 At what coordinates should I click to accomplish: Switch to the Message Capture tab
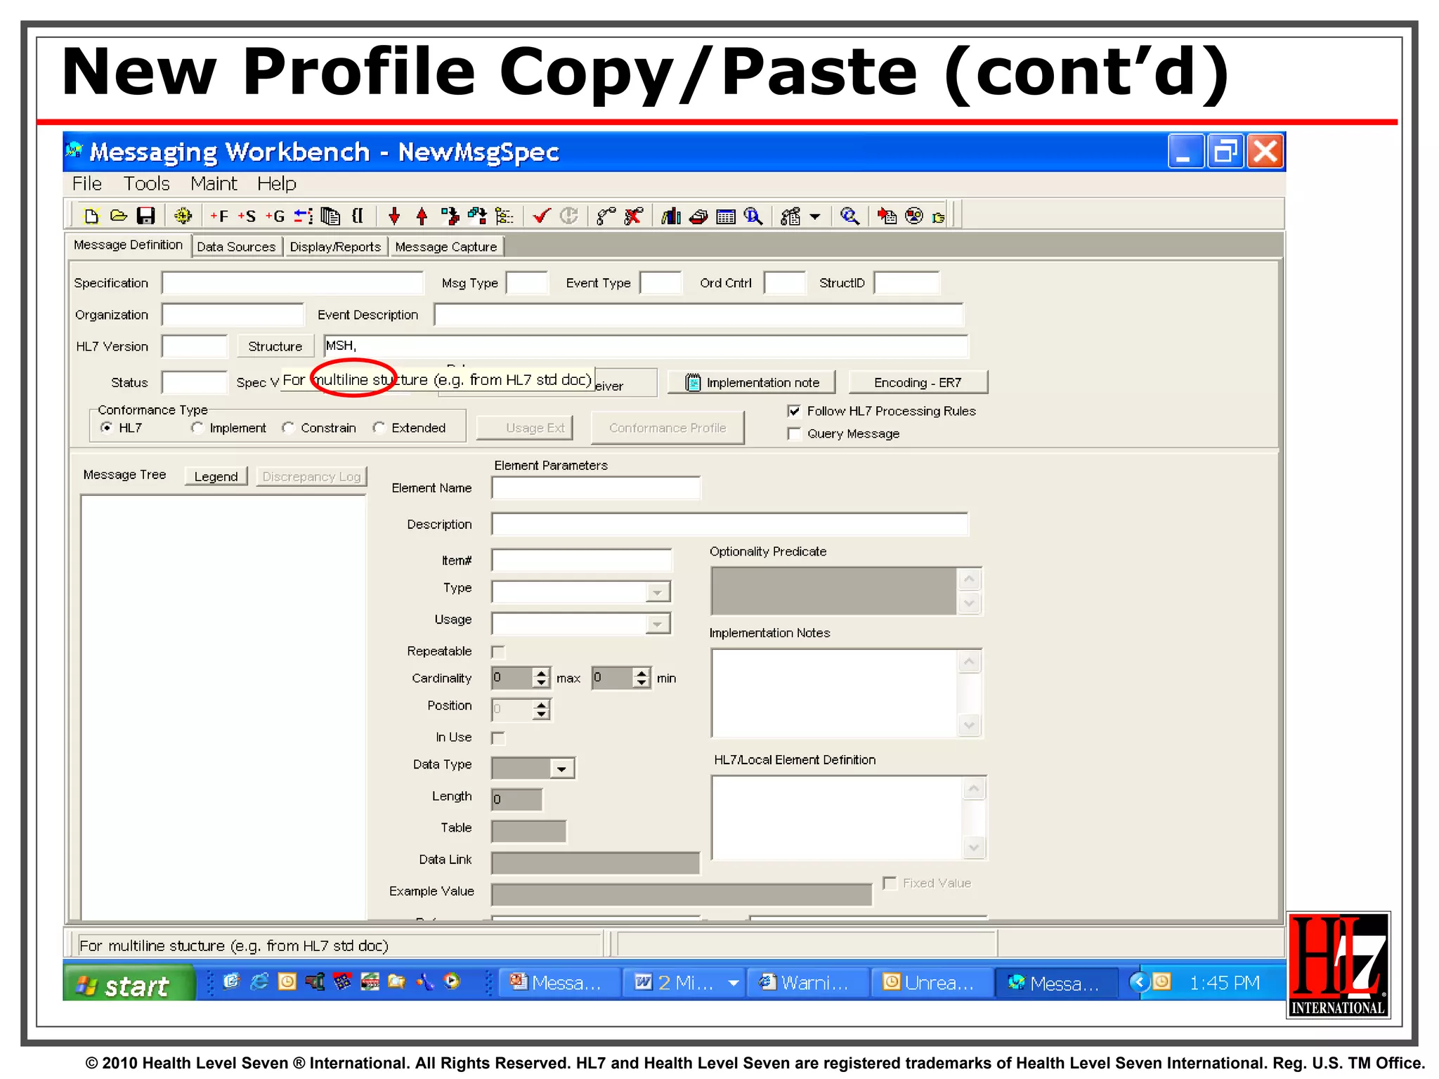click(446, 247)
